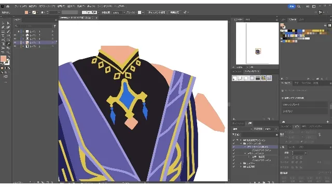Click the target circle of the selected layer

53,43
